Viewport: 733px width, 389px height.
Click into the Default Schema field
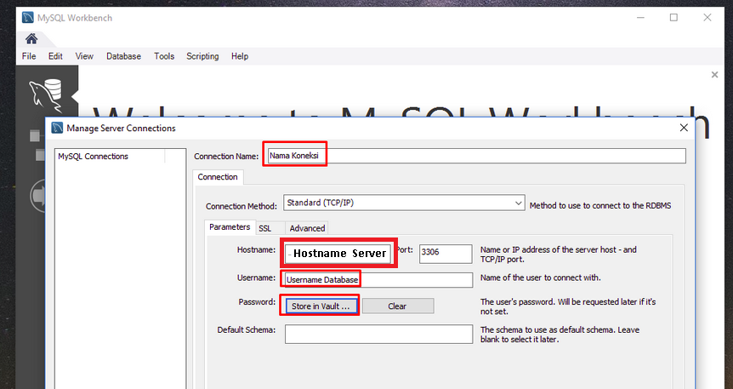[378, 334]
